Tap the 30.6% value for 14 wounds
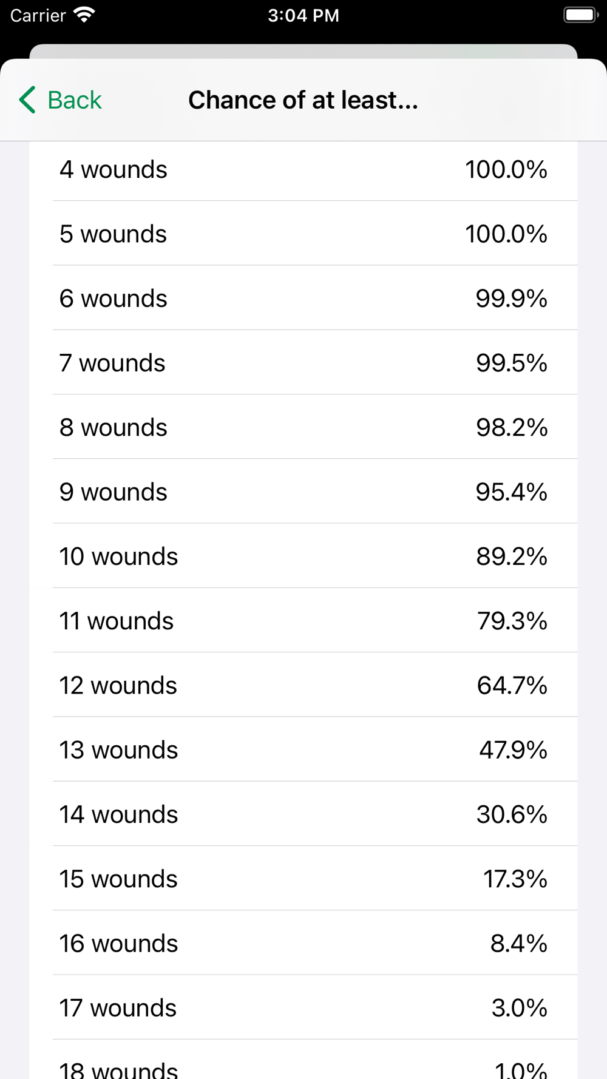This screenshot has width=607, height=1079. (512, 814)
